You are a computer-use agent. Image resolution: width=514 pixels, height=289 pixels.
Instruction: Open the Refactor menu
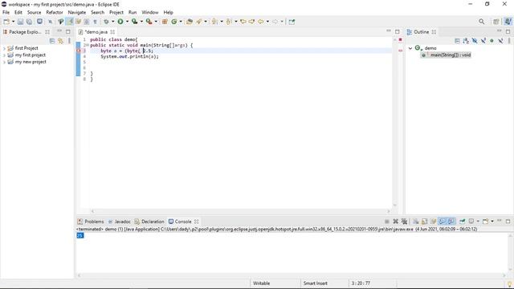click(x=55, y=12)
